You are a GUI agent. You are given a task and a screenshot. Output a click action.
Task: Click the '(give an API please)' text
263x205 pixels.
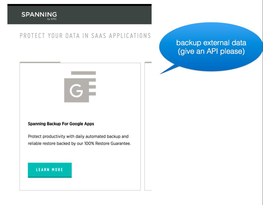click(x=211, y=51)
